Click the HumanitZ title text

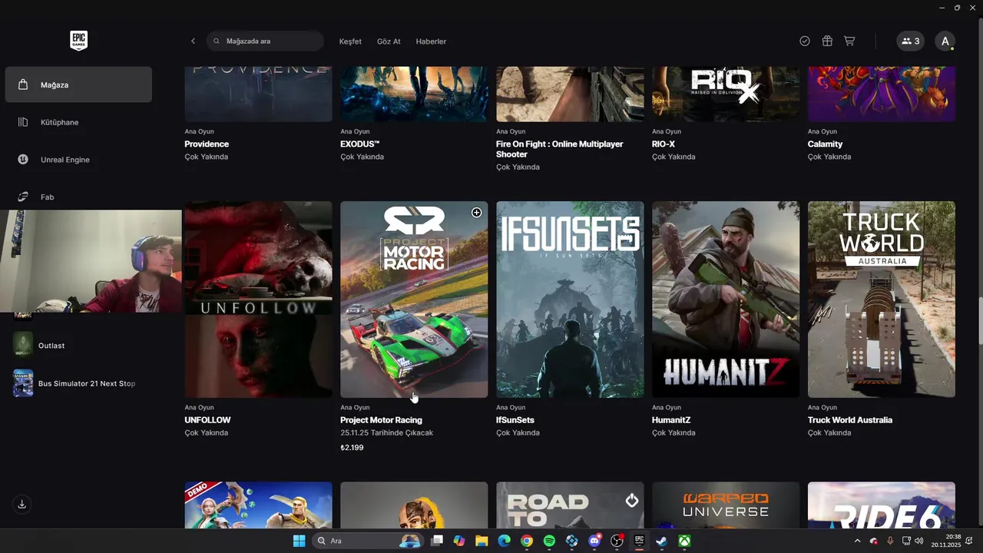pyautogui.click(x=671, y=420)
